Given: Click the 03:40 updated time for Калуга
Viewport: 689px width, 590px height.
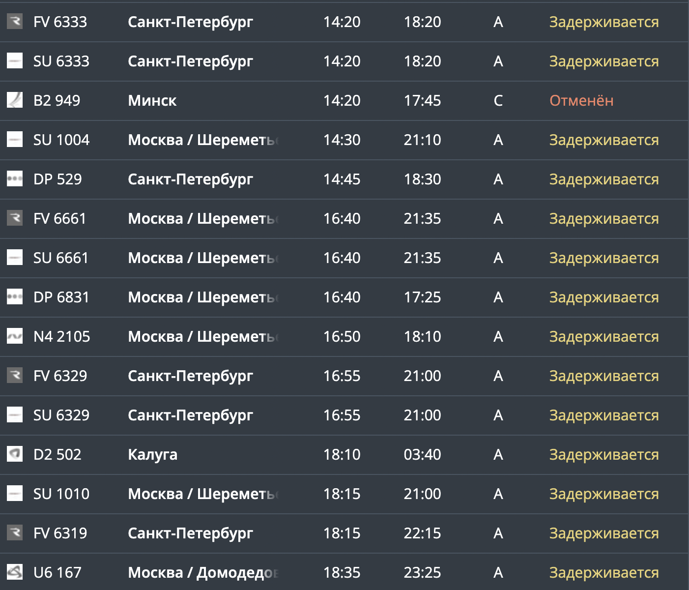Looking at the screenshot, I should (423, 455).
